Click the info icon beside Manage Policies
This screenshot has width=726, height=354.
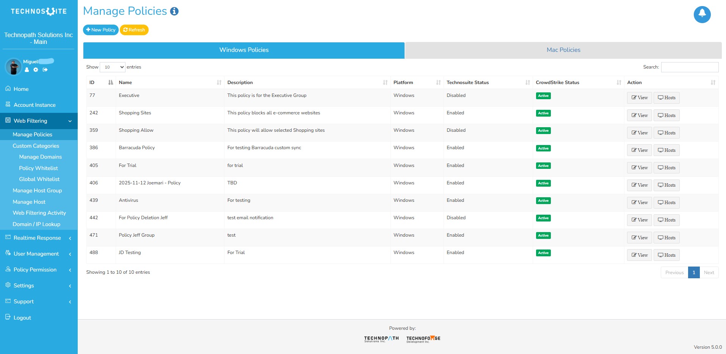174,11
